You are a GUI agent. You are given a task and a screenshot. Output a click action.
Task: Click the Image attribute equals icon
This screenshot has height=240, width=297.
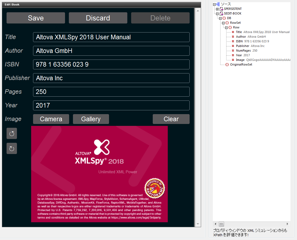coord(233,60)
